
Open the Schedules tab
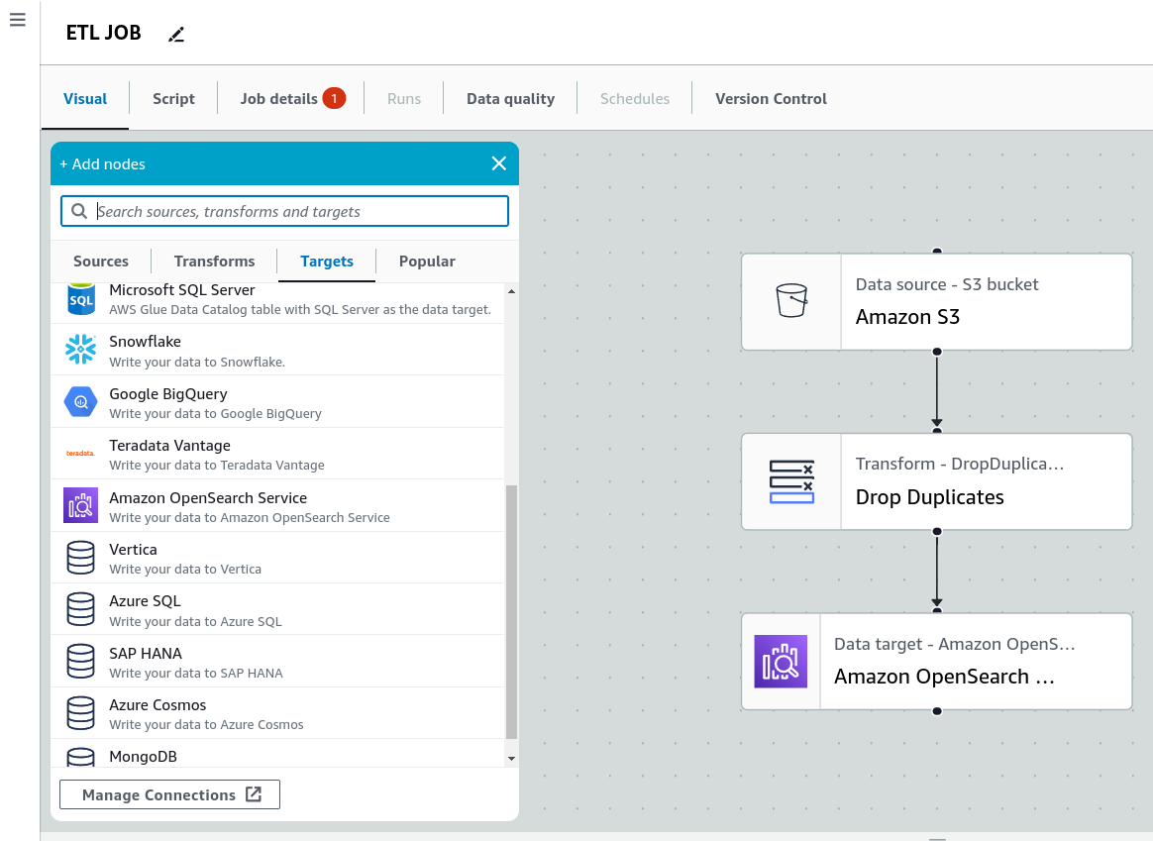click(635, 98)
